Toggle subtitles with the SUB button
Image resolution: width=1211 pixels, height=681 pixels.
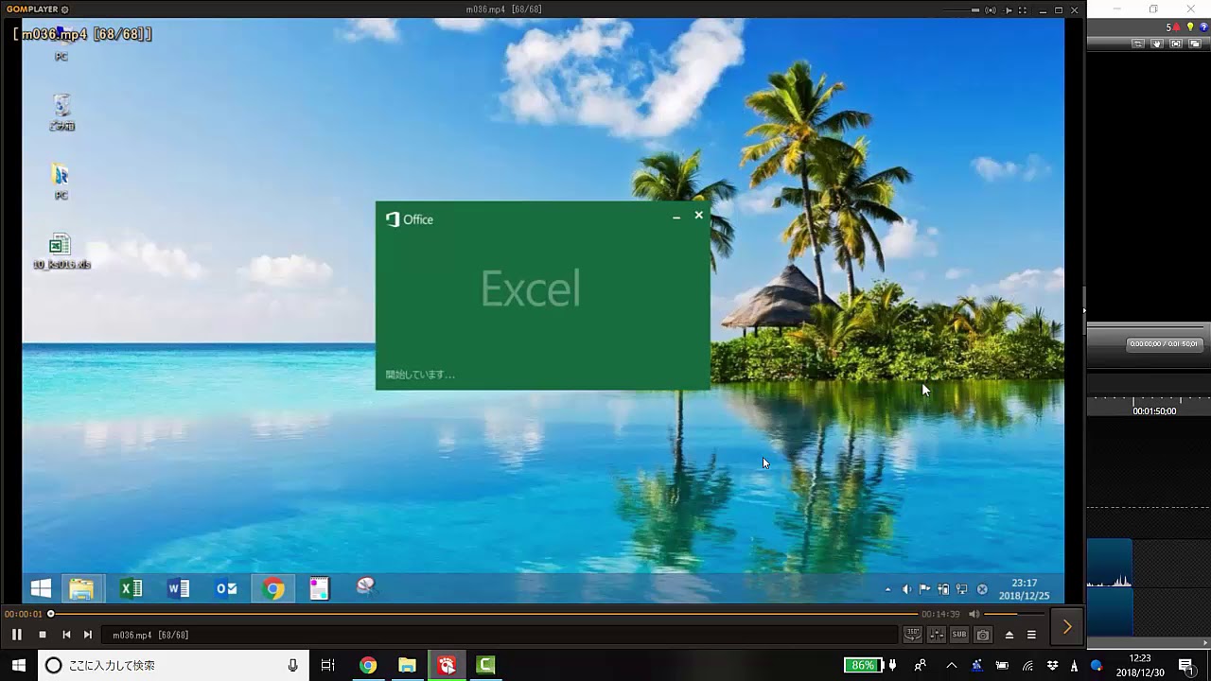pyautogui.click(x=959, y=635)
